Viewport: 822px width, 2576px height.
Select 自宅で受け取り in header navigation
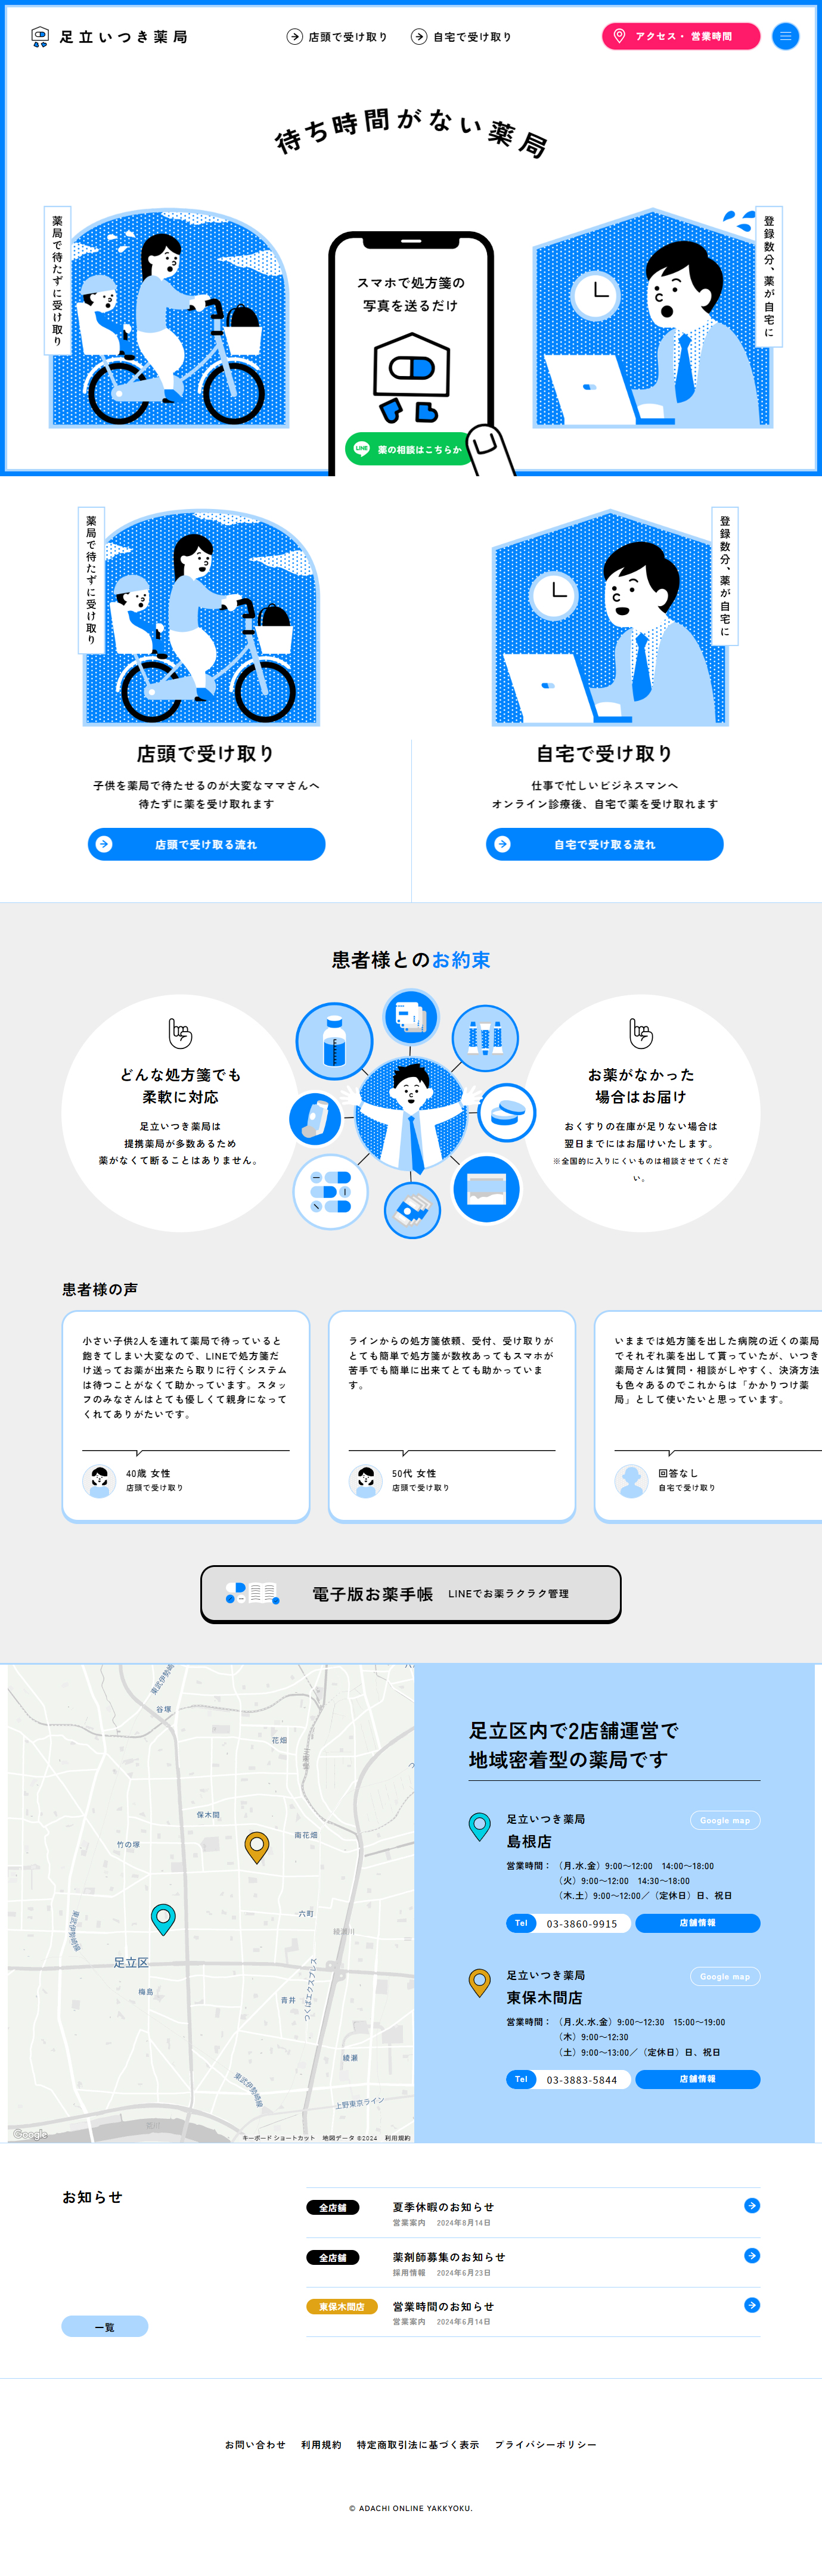(461, 37)
